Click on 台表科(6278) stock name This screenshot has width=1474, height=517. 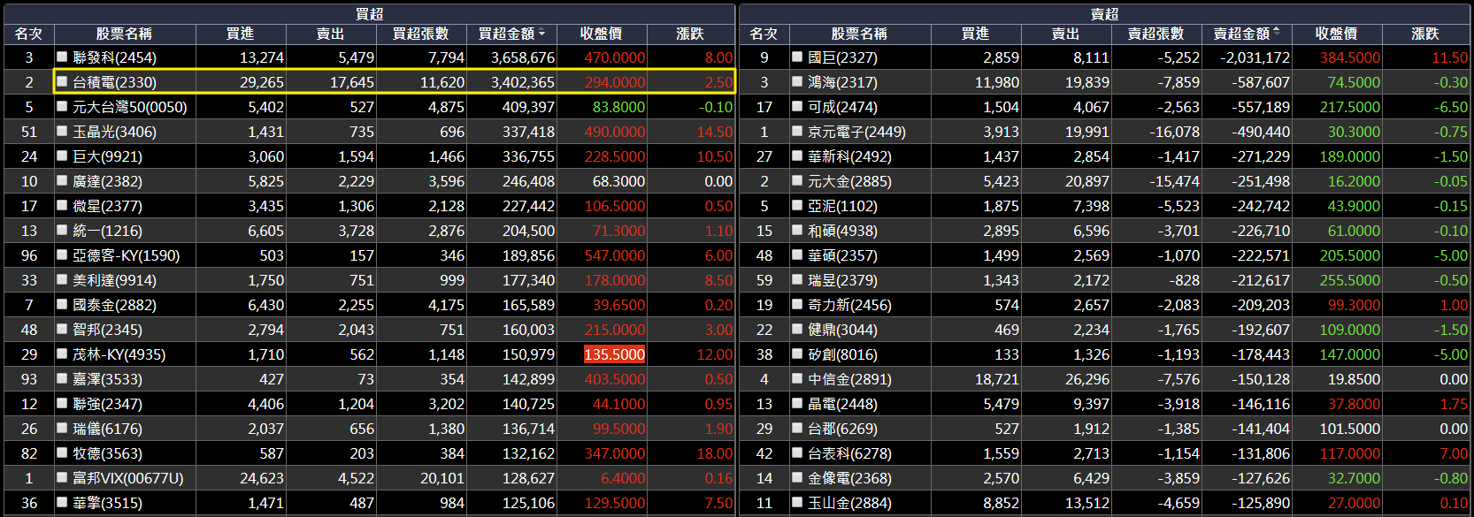(849, 453)
